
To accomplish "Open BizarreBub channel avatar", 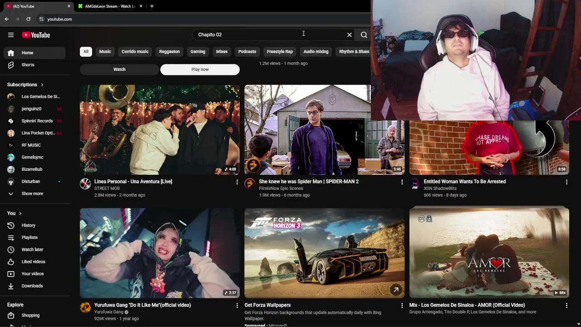I will [x=11, y=169].
